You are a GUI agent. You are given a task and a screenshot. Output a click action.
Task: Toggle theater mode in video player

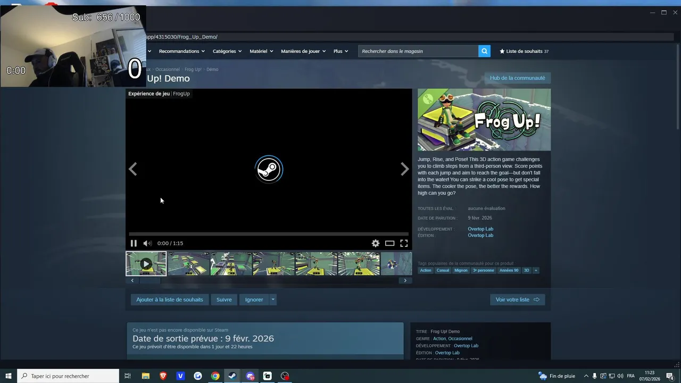pos(389,243)
